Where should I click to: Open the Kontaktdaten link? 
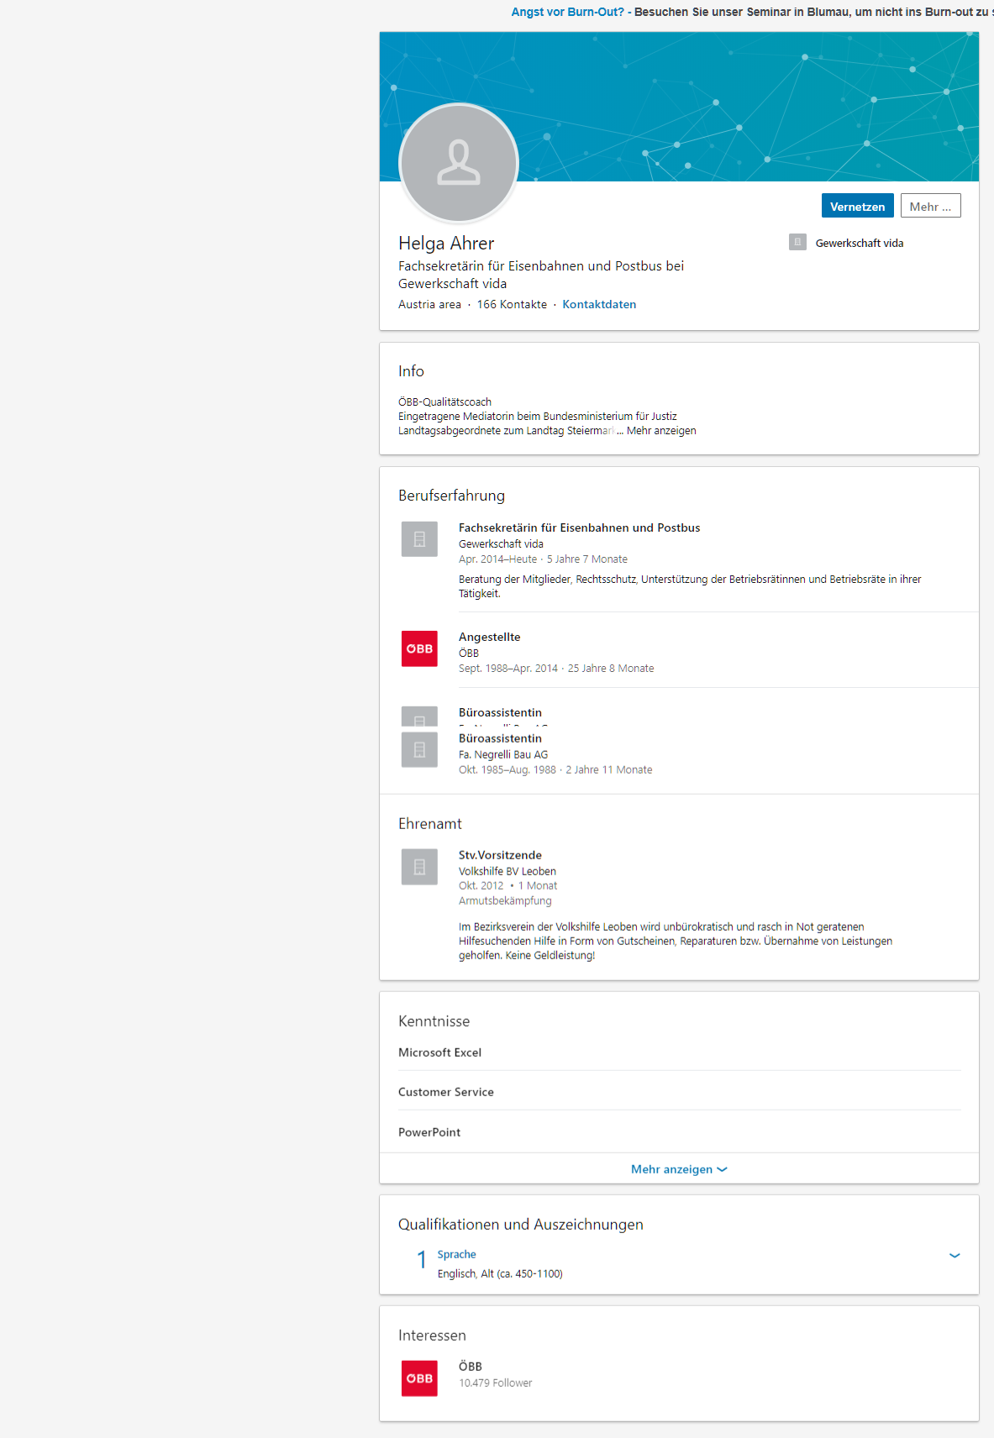pos(599,304)
